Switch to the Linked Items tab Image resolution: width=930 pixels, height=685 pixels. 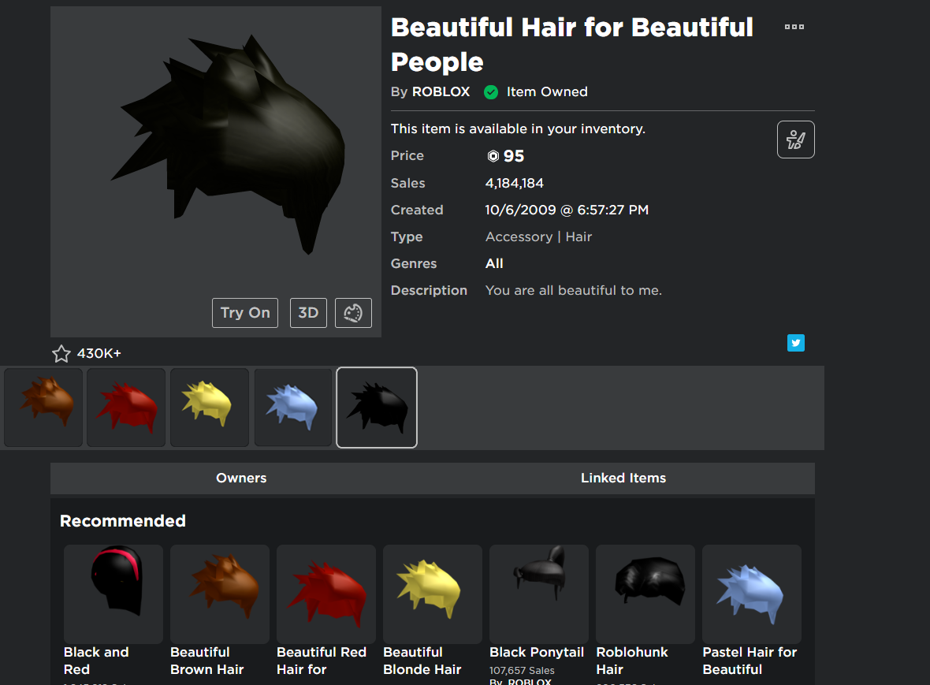click(623, 478)
